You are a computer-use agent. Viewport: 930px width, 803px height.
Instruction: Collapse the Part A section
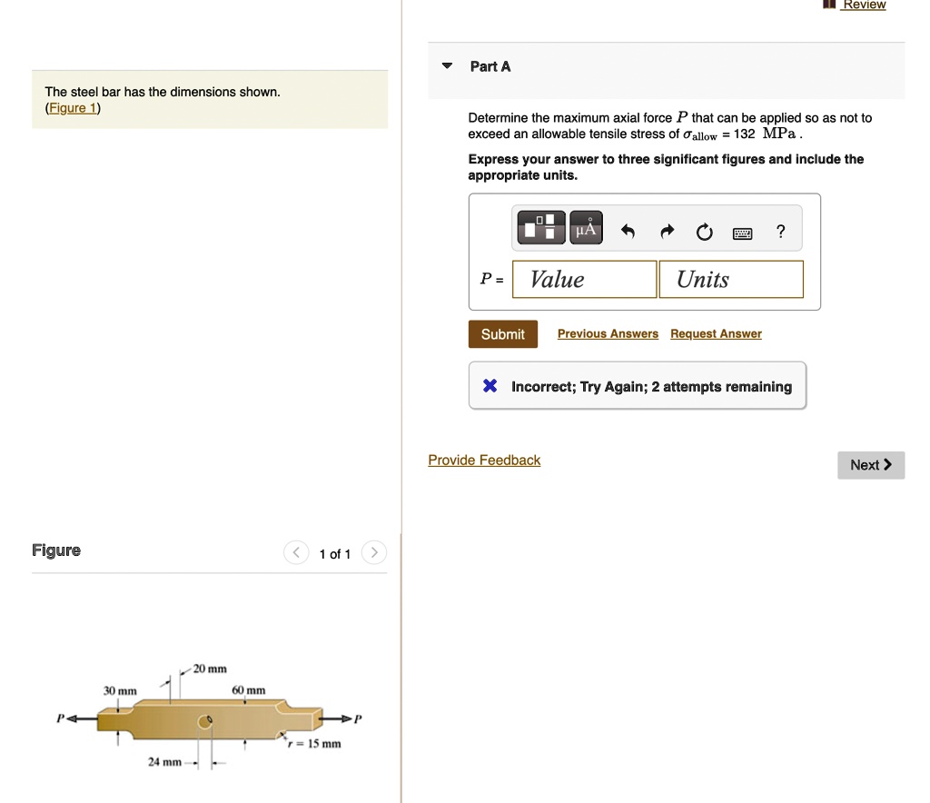[446, 65]
